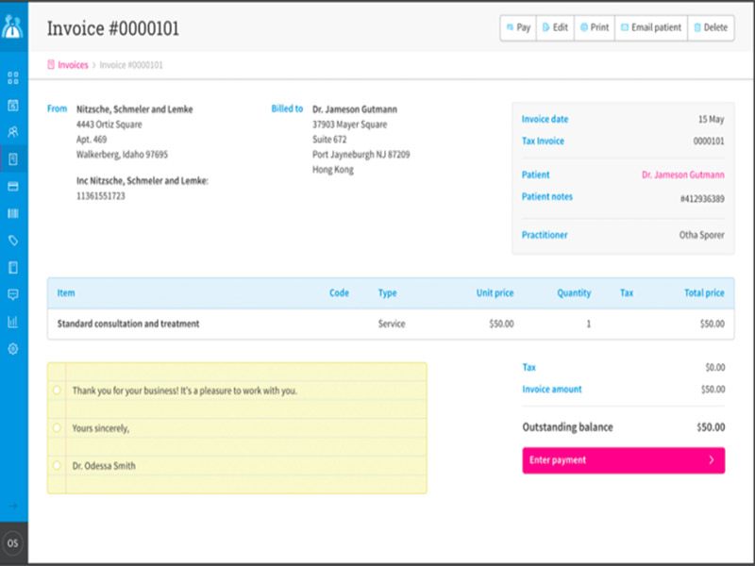The height and width of the screenshot is (566, 755).
Task: Open the settings gear in sidebar
Action: [x=13, y=349]
